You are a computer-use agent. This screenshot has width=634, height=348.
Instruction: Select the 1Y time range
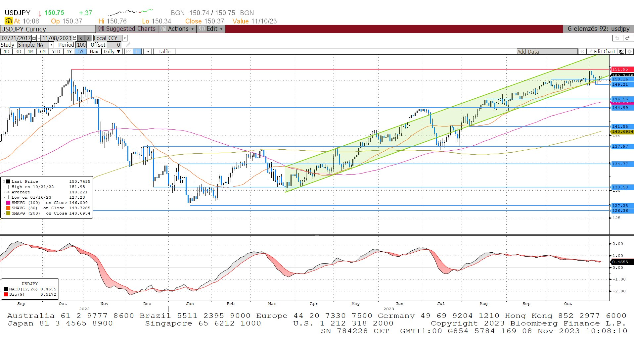tap(69, 51)
